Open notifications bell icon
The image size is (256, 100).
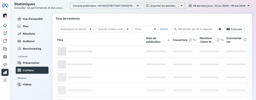click(x=5, y=33)
